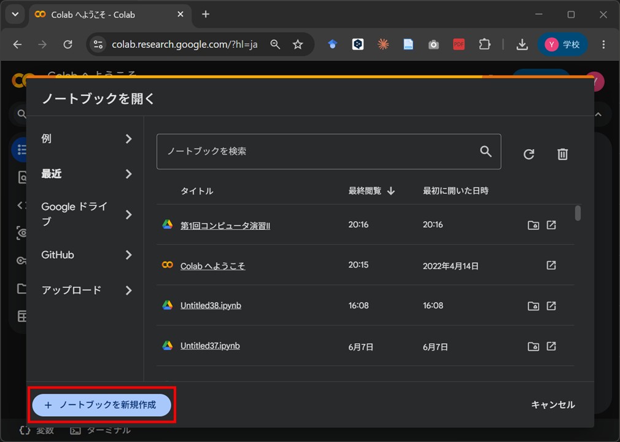Open a new browser tab with plus button

(206, 15)
